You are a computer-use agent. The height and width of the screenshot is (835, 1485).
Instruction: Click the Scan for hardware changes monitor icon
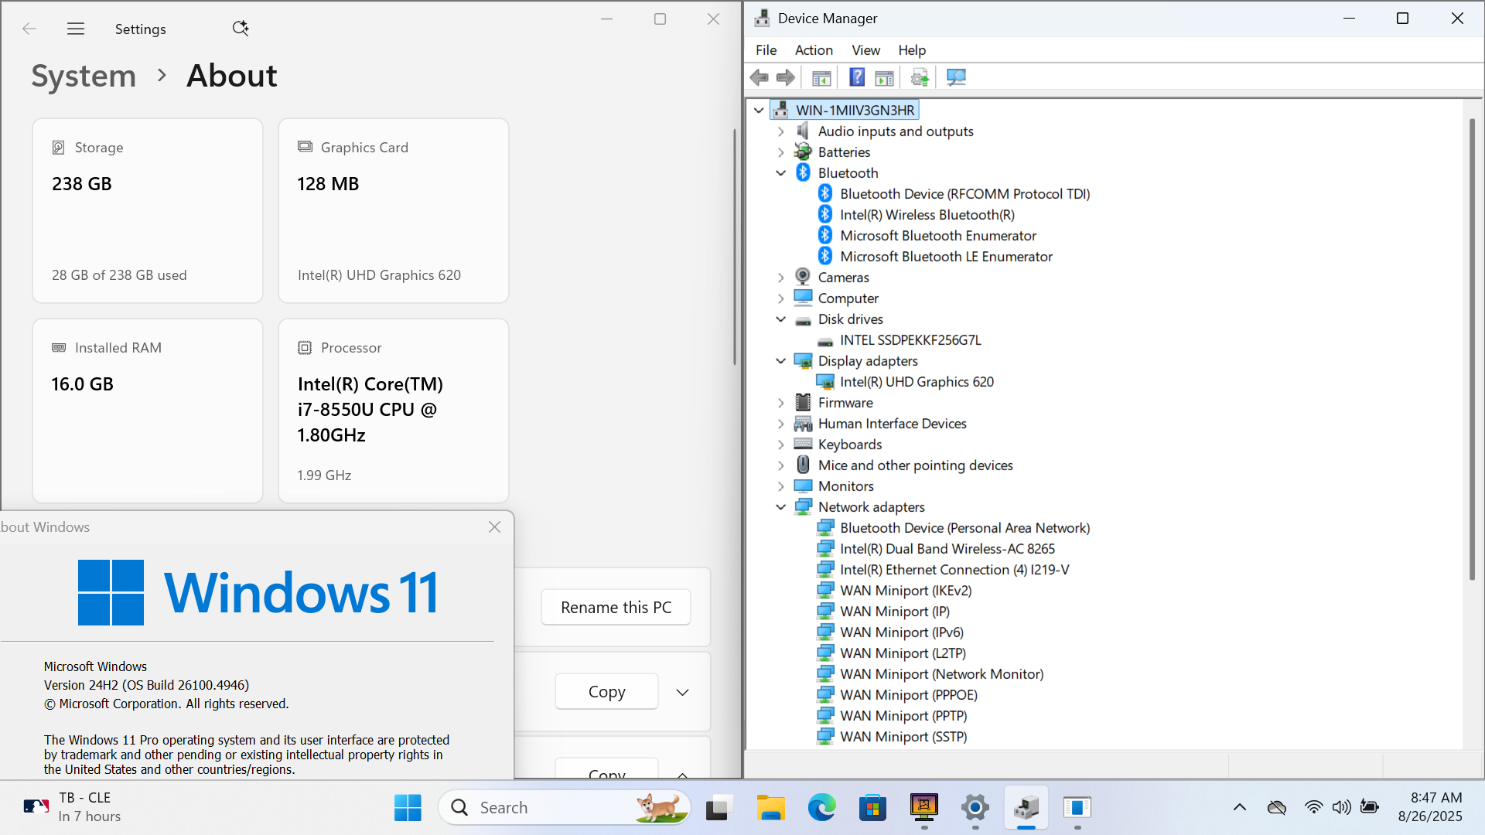click(x=957, y=77)
